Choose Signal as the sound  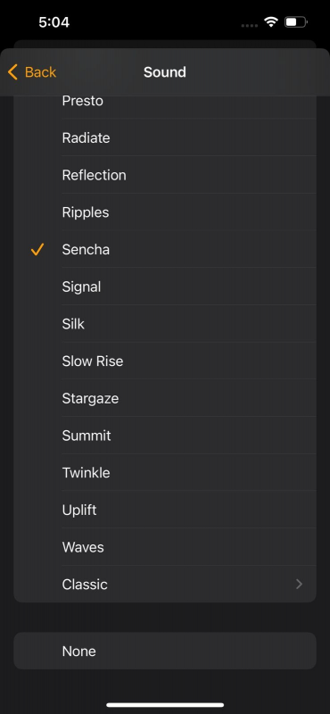pyautogui.click(x=165, y=286)
